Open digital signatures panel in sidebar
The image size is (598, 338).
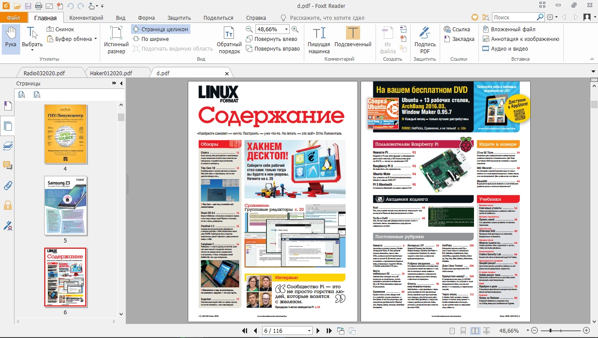(x=7, y=226)
